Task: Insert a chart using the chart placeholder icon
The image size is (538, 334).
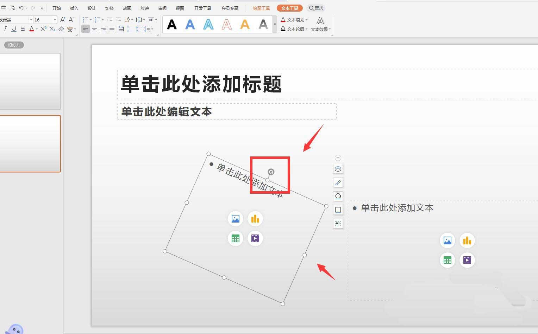Action: [x=255, y=218]
